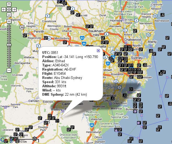172x144 pixels.
Task: Click the waypoint marker below Chatswood
Action: click(126, 43)
